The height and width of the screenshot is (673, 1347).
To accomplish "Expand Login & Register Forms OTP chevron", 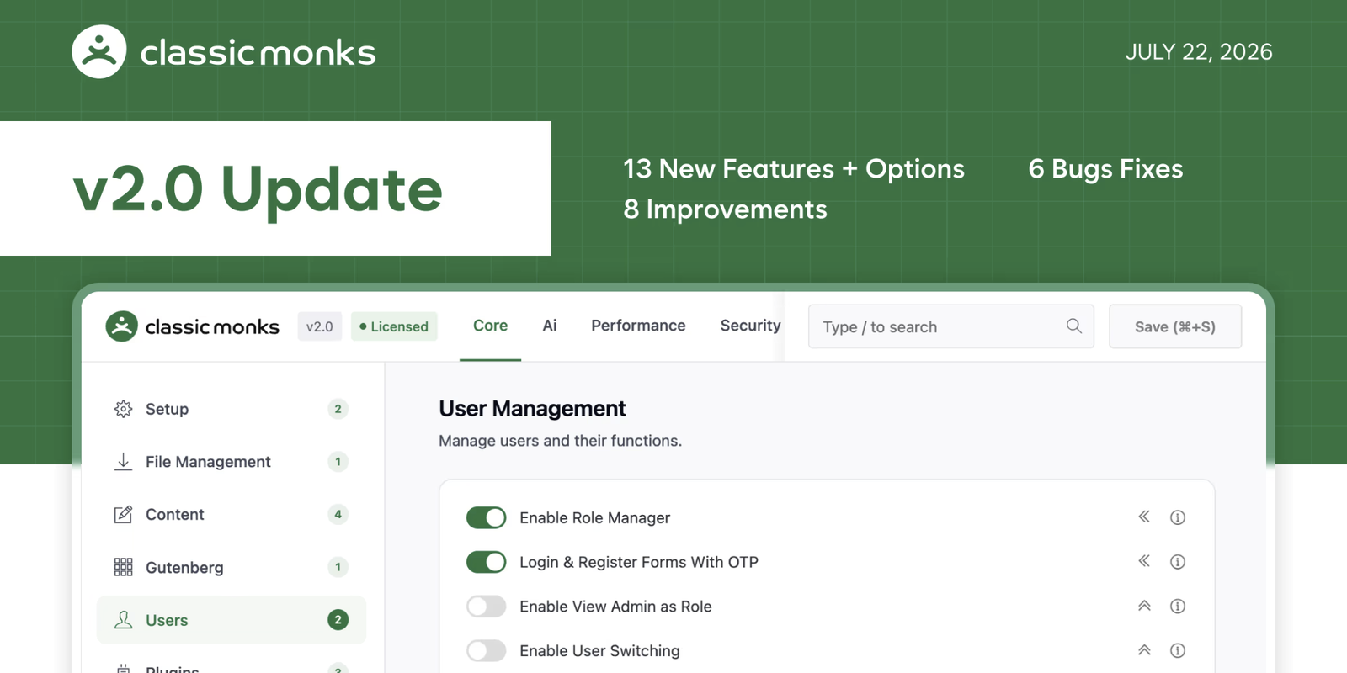I will point(1144,561).
